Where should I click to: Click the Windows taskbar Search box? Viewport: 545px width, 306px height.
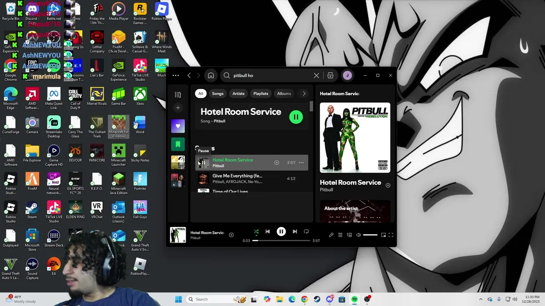coord(217,299)
